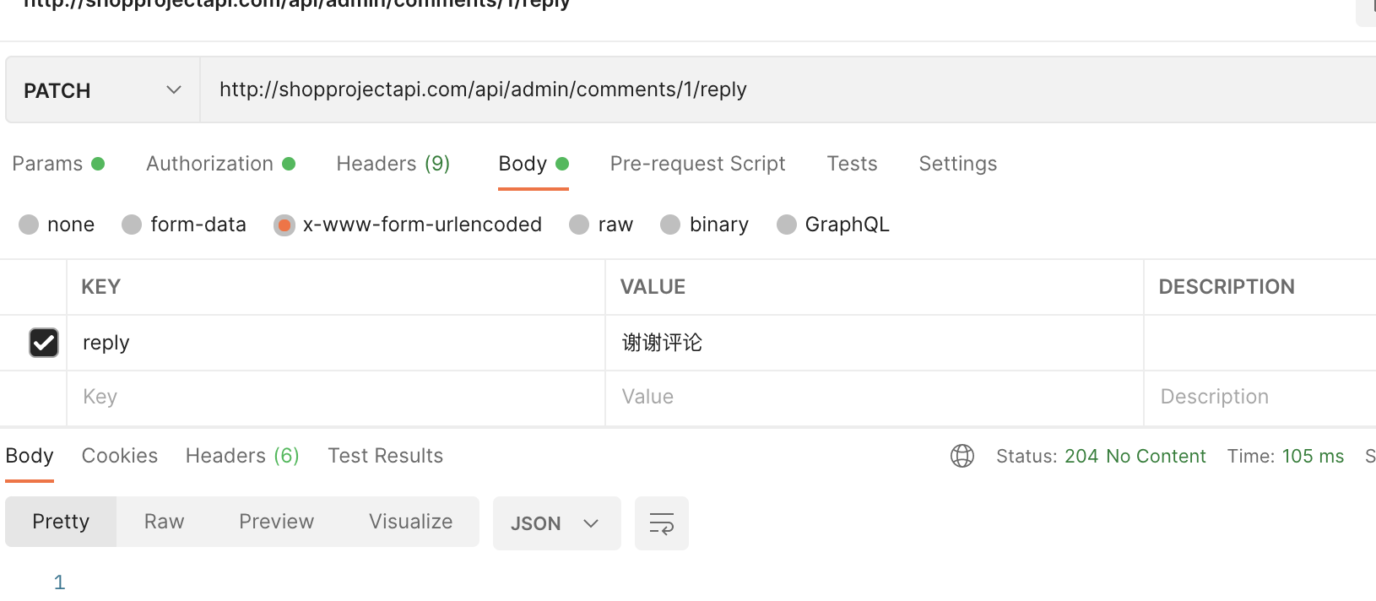Select the form-data radio option
The height and width of the screenshot is (601, 1376).
point(184,225)
